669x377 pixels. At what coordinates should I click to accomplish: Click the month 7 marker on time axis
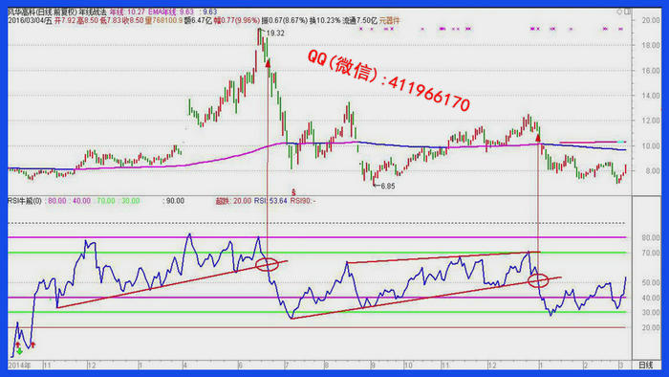tap(287, 366)
